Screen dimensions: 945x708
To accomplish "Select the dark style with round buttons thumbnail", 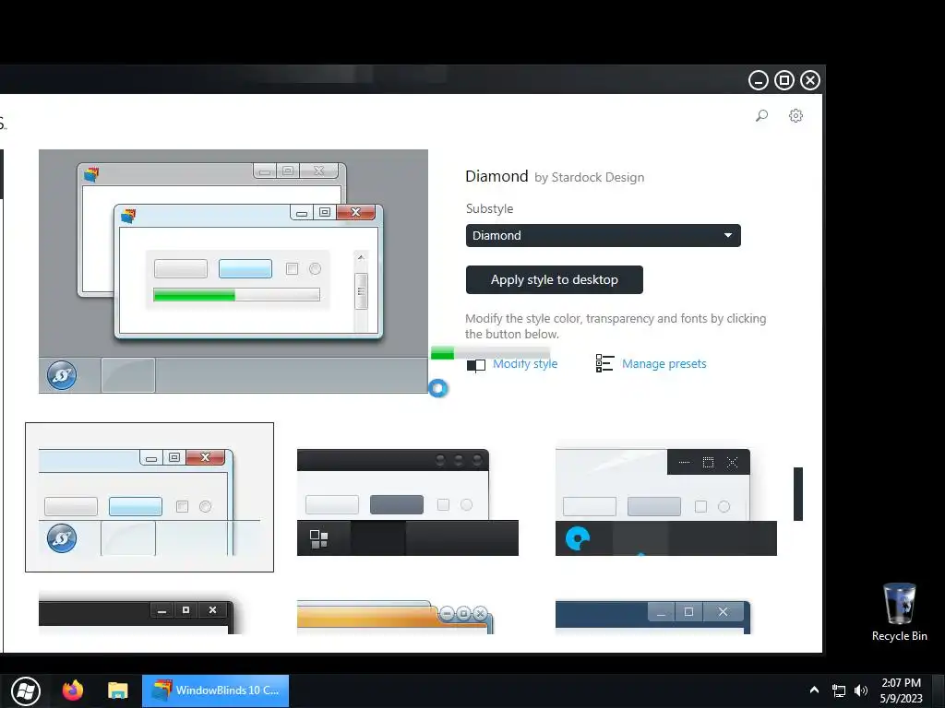I will point(407,502).
